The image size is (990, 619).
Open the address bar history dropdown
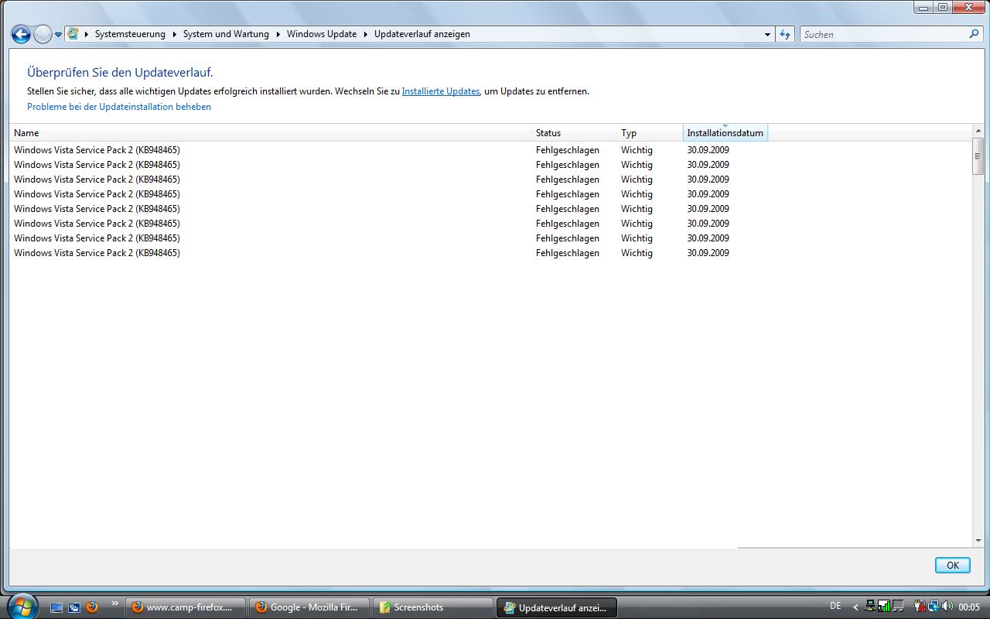click(767, 34)
